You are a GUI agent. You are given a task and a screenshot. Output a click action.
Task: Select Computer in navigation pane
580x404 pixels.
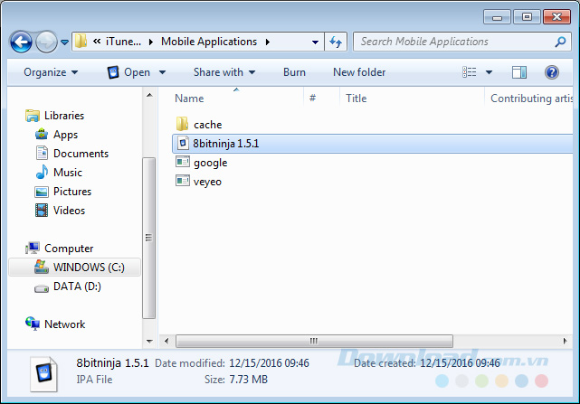69,249
